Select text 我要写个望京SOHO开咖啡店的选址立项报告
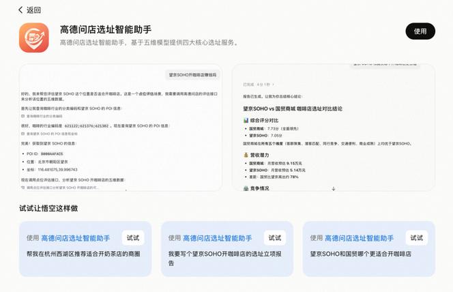The width and height of the screenshot is (453, 292). pos(225,258)
